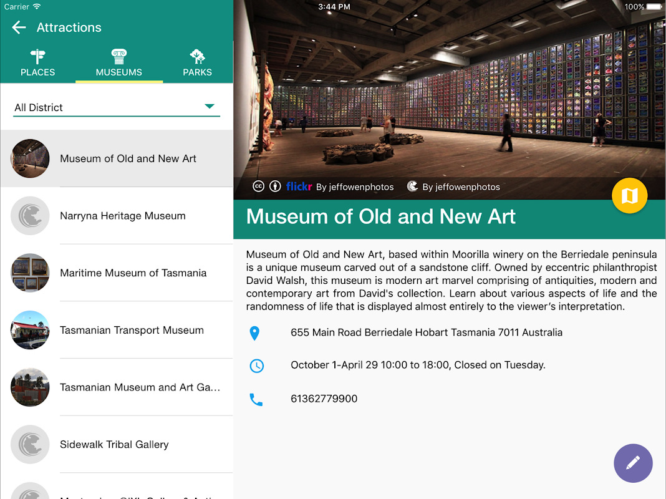Image resolution: width=666 pixels, height=499 pixels.
Task: Tap the museum hall header photo
Action: point(450,100)
